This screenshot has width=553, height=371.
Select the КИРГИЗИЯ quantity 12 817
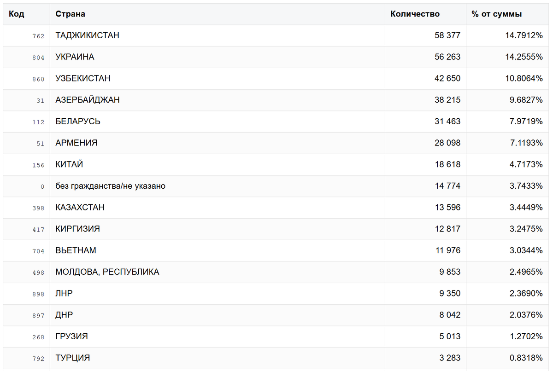click(x=447, y=229)
